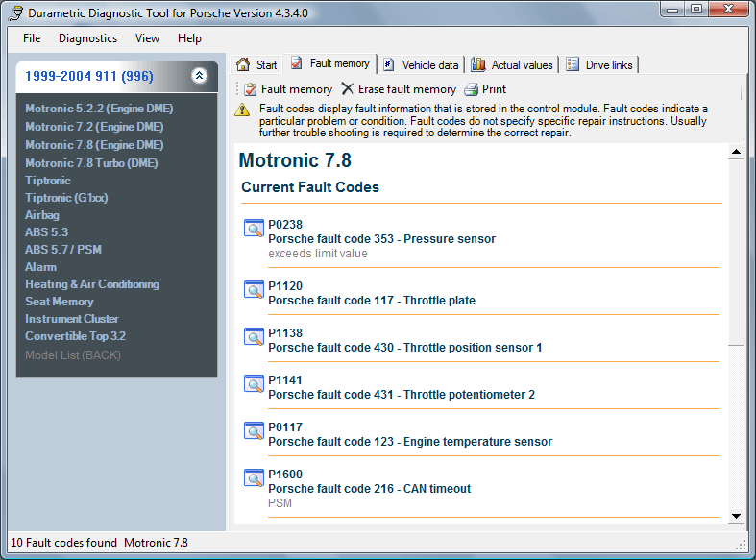Screen dimensions: 756x560
Task: Click the Fault memory toolbar button
Action: (x=288, y=89)
